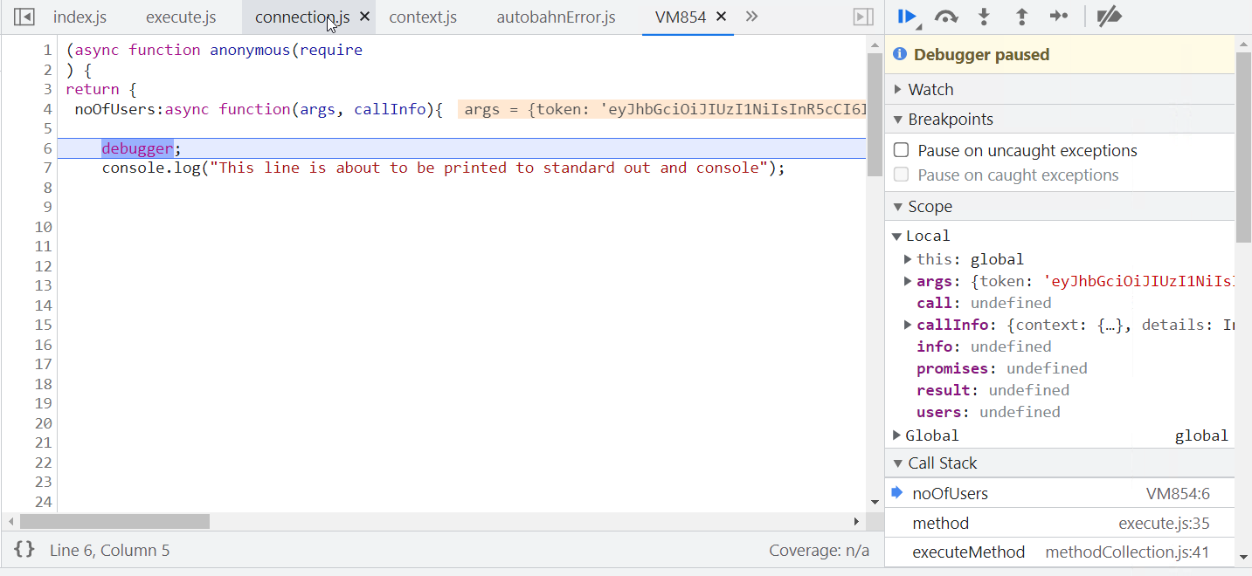Open the autobahnError.js tab
1252x576 pixels.
(556, 17)
